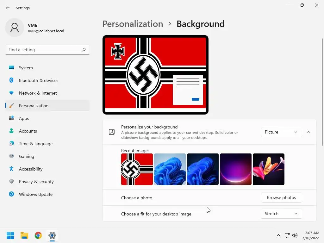Click the clock-globe icon for Time & language
324x243 pixels.
point(11,143)
